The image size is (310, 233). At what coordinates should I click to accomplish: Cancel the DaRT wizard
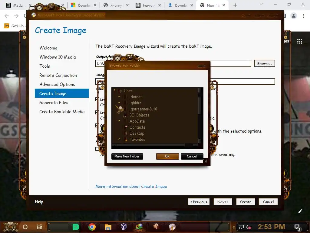tap(268, 202)
